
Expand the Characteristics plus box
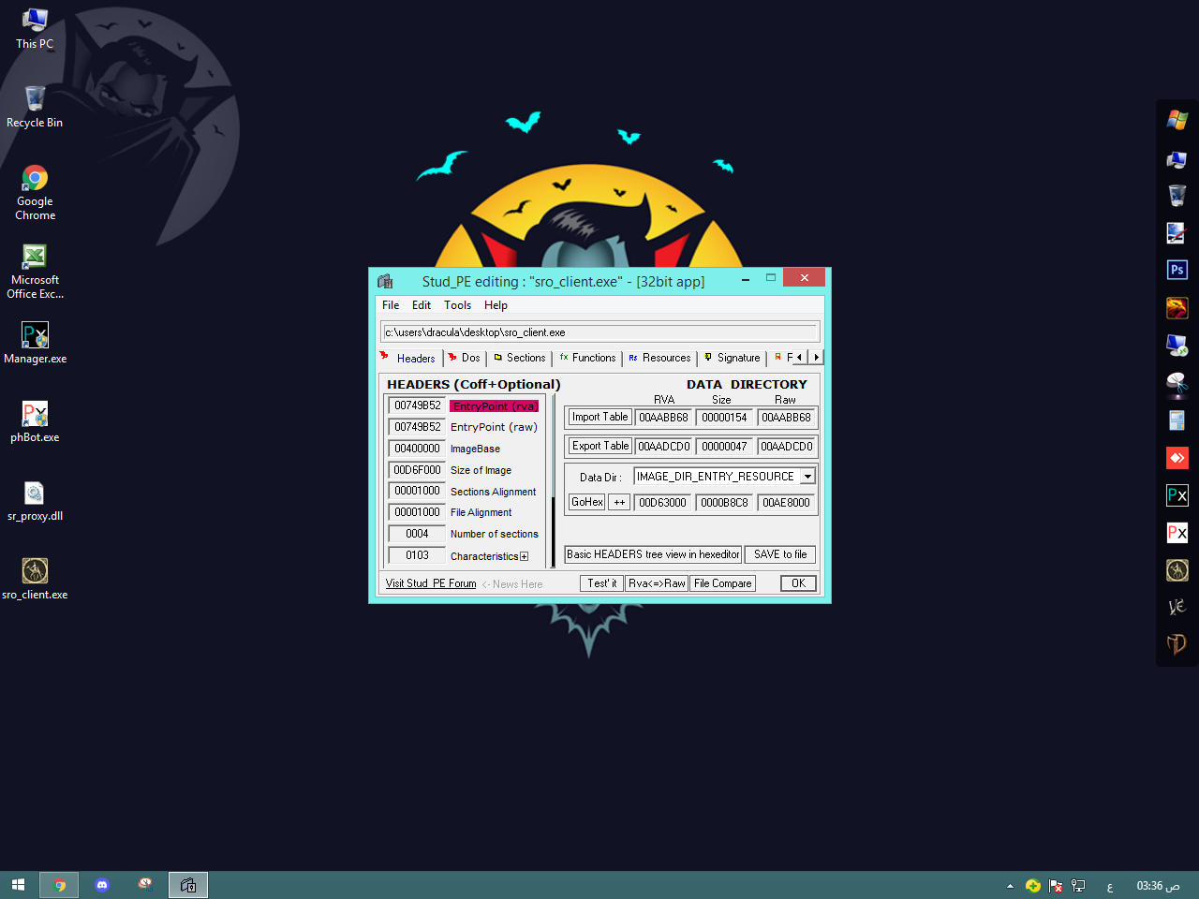point(524,556)
